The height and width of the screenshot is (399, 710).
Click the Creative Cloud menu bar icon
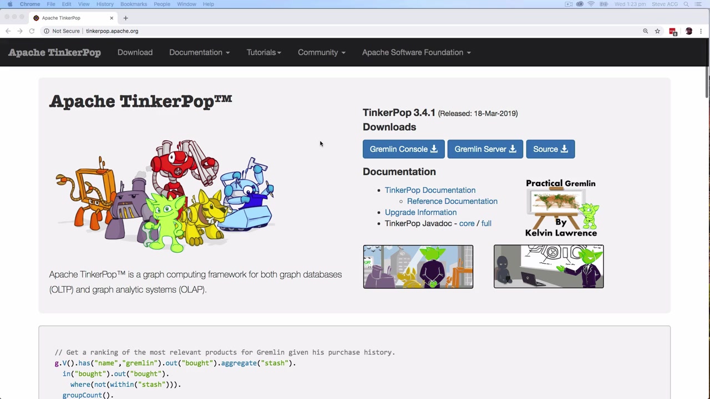click(x=580, y=4)
